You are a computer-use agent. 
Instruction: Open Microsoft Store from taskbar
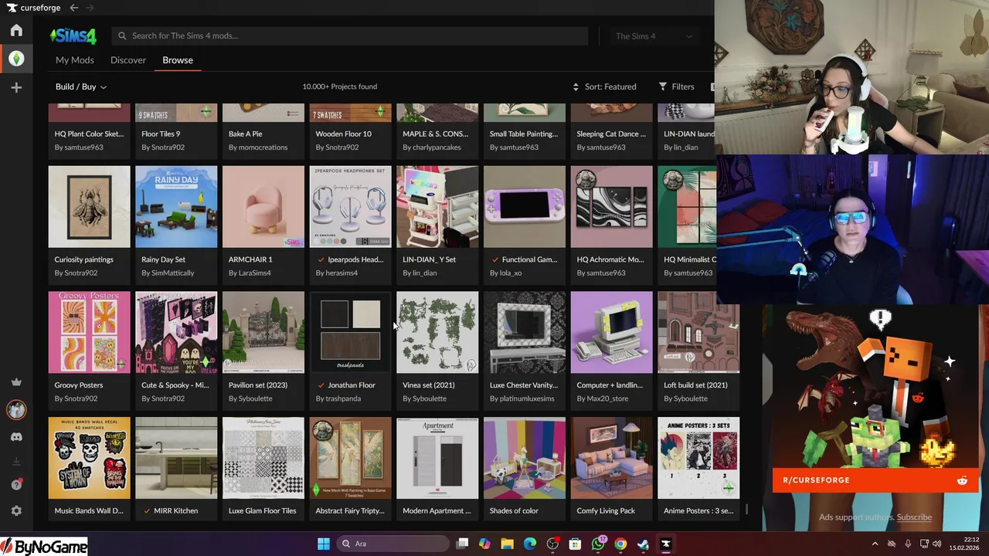[x=575, y=544]
